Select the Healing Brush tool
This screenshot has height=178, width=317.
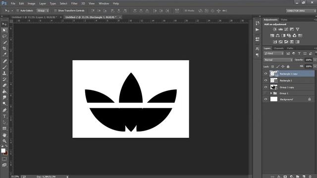[x=4, y=61]
